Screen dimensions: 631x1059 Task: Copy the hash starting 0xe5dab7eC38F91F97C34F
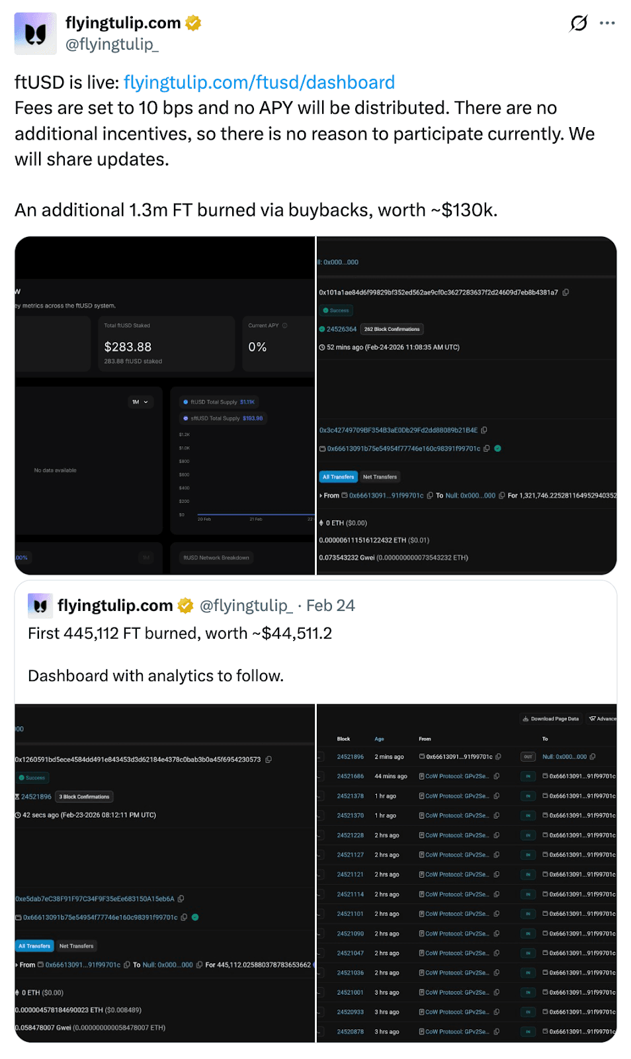181,899
